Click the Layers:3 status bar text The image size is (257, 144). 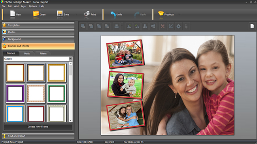point(110,142)
